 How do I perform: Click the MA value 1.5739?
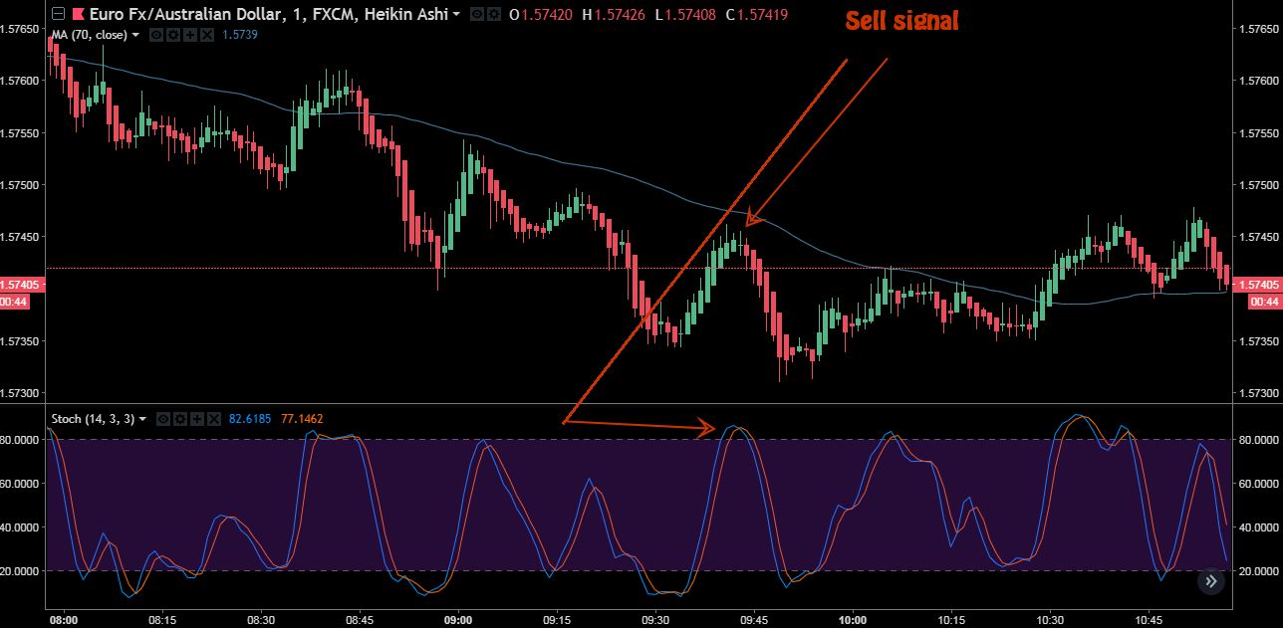point(240,35)
